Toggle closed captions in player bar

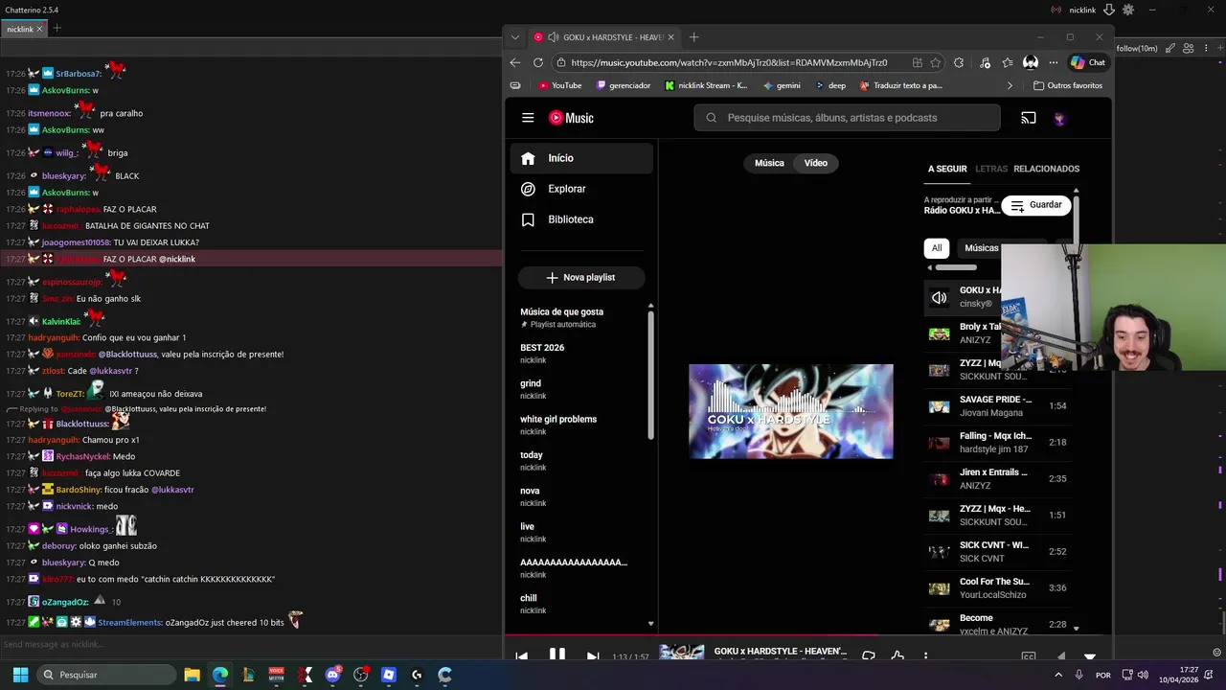[1029, 656]
